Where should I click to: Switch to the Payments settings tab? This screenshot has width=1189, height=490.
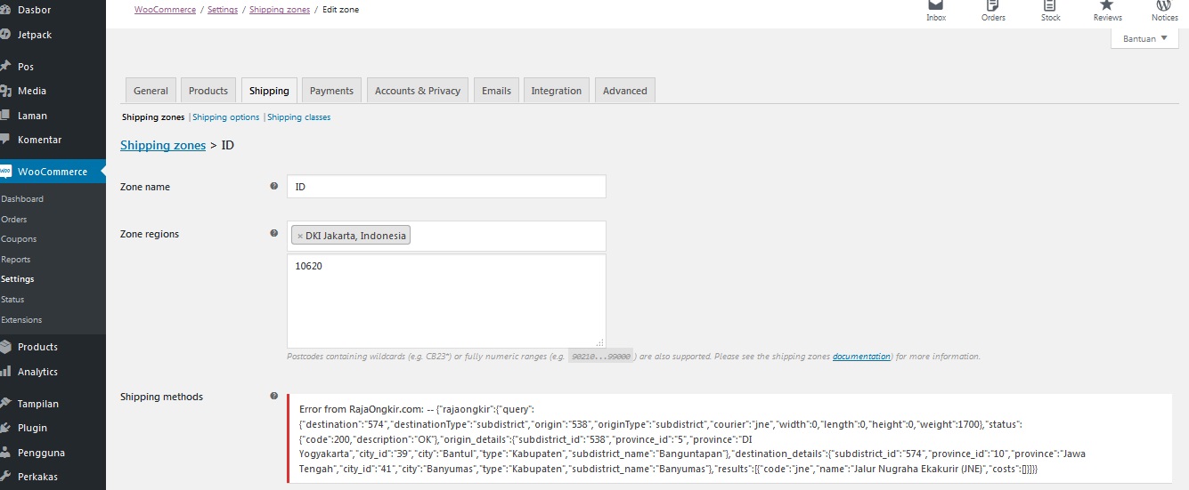[x=331, y=91]
